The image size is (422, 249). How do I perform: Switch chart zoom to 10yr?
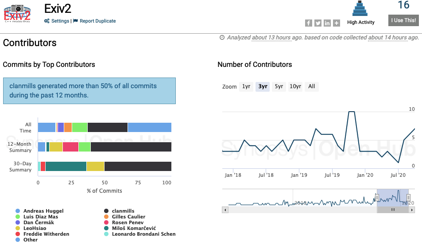[295, 86]
